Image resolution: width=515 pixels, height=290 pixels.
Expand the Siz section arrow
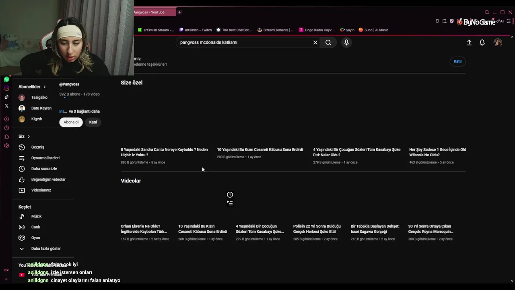[29, 137]
